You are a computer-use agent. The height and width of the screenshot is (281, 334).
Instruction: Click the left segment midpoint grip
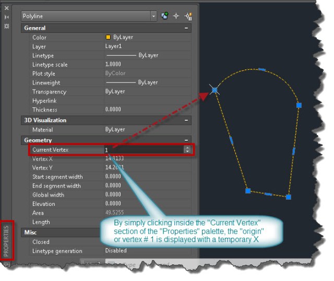[x=231, y=140]
